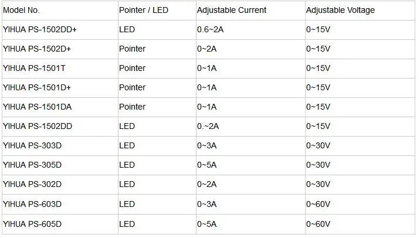Select the YIHUA PS-303D model cell
This screenshot has width=420, height=238.
point(60,146)
